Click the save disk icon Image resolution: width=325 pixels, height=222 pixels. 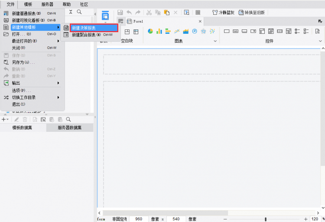[x=120, y=13]
